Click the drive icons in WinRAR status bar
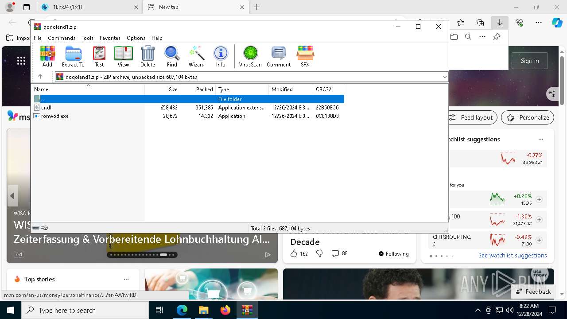Viewport: 567px width, 319px height. [40, 228]
